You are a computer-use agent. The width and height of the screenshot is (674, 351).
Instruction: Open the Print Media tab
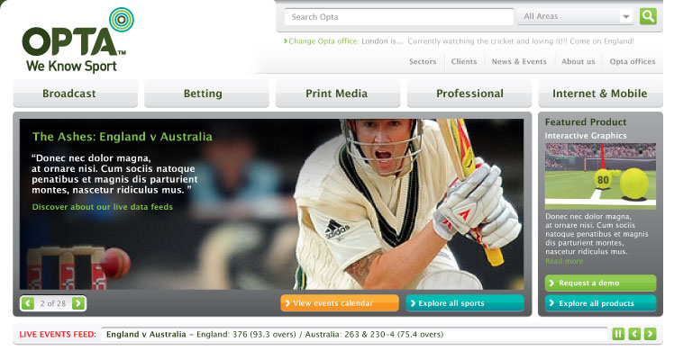tap(338, 94)
